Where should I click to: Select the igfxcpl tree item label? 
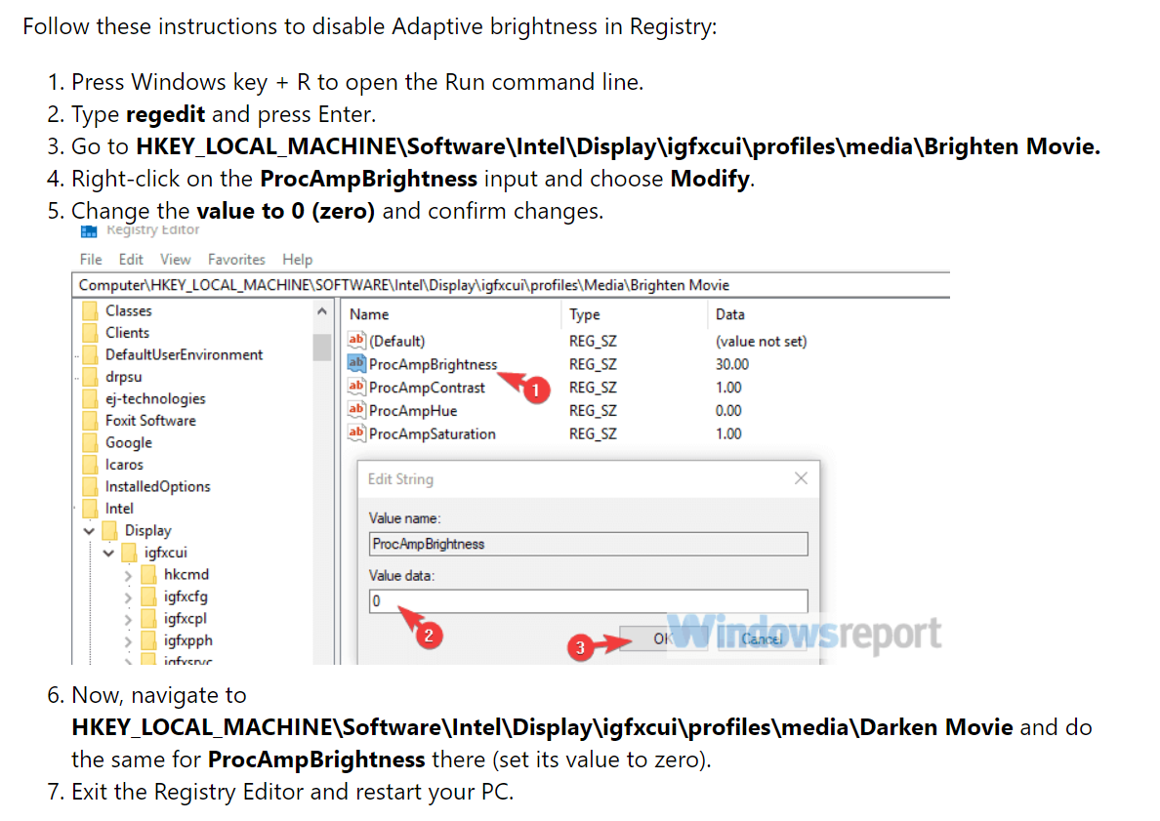pyautogui.click(x=185, y=618)
